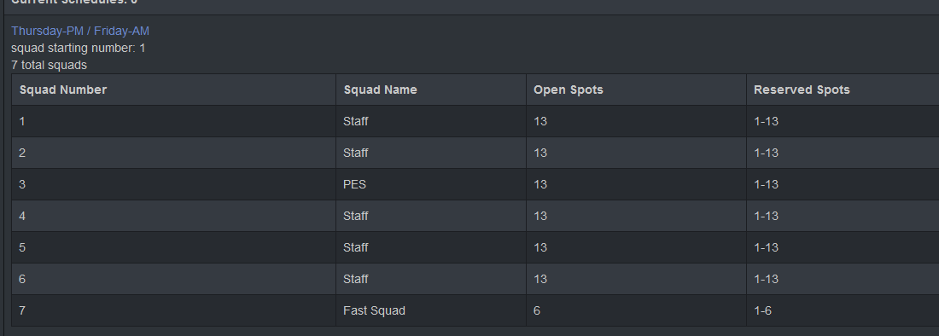Select squad number 7 cell
This screenshot has height=336, width=939.
(x=173, y=310)
